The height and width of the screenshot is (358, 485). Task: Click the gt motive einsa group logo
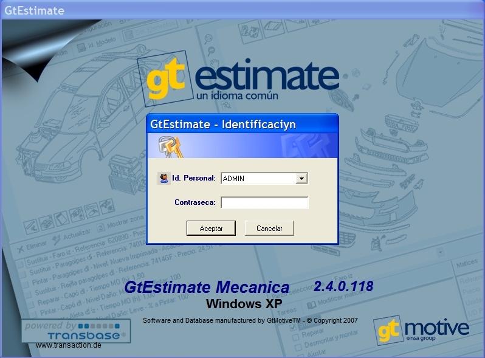[422, 330]
